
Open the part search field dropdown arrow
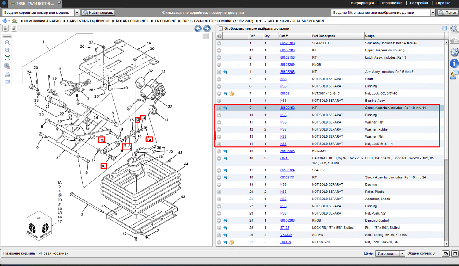pos(433,13)
